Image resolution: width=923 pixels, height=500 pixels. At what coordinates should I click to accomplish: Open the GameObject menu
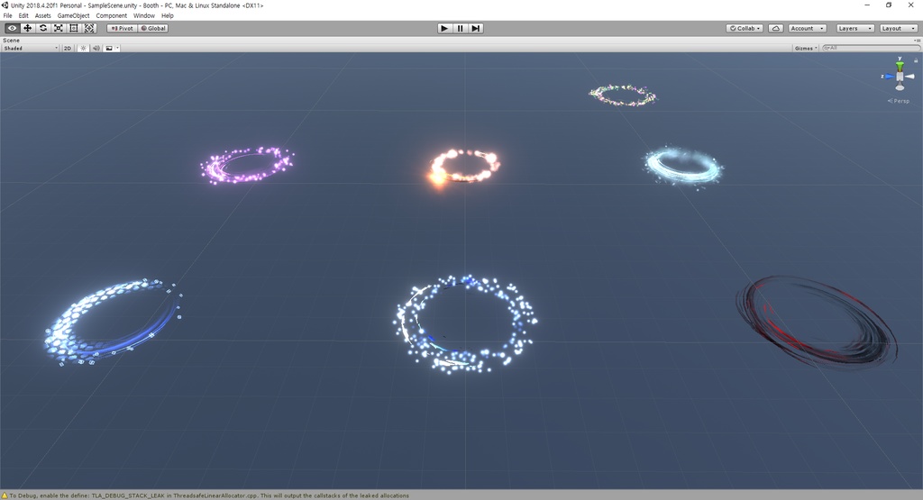tap(74, 16)
